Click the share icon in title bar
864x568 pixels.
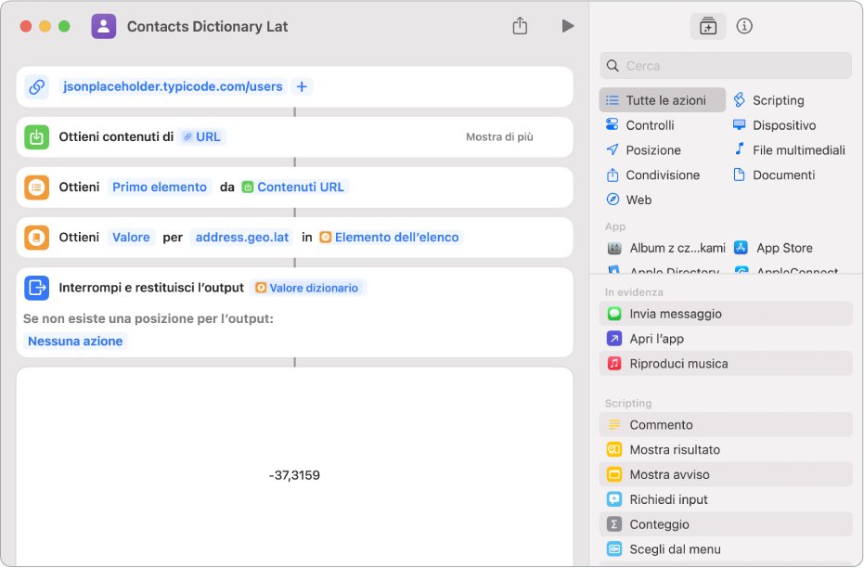pos(520,25)
